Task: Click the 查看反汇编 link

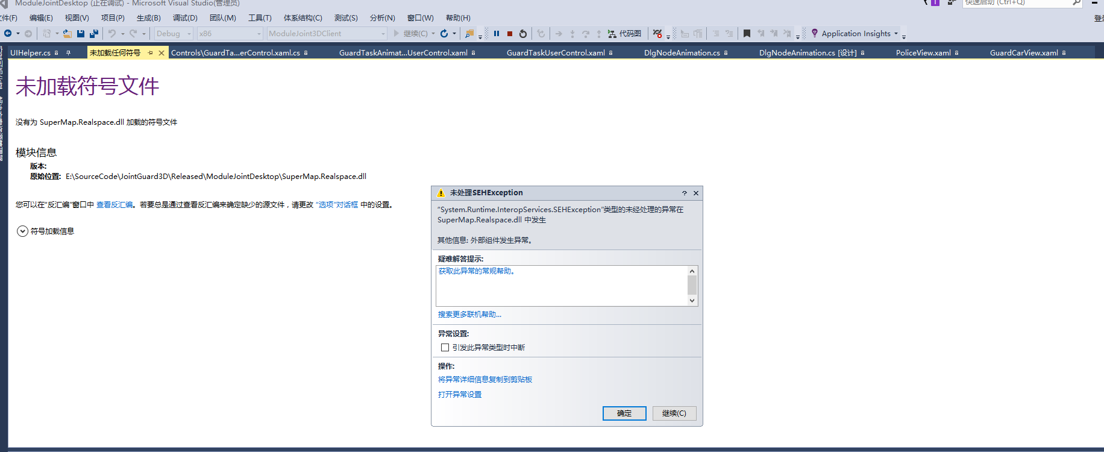Action: (x=114, y=205)
